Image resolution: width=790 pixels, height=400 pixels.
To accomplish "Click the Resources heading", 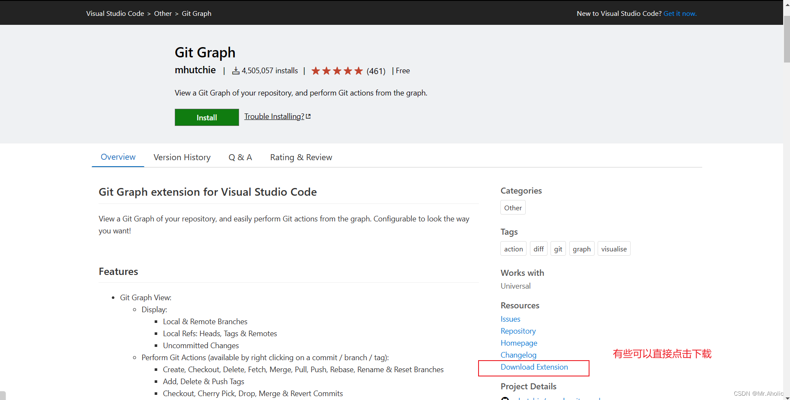I will 520,305.
